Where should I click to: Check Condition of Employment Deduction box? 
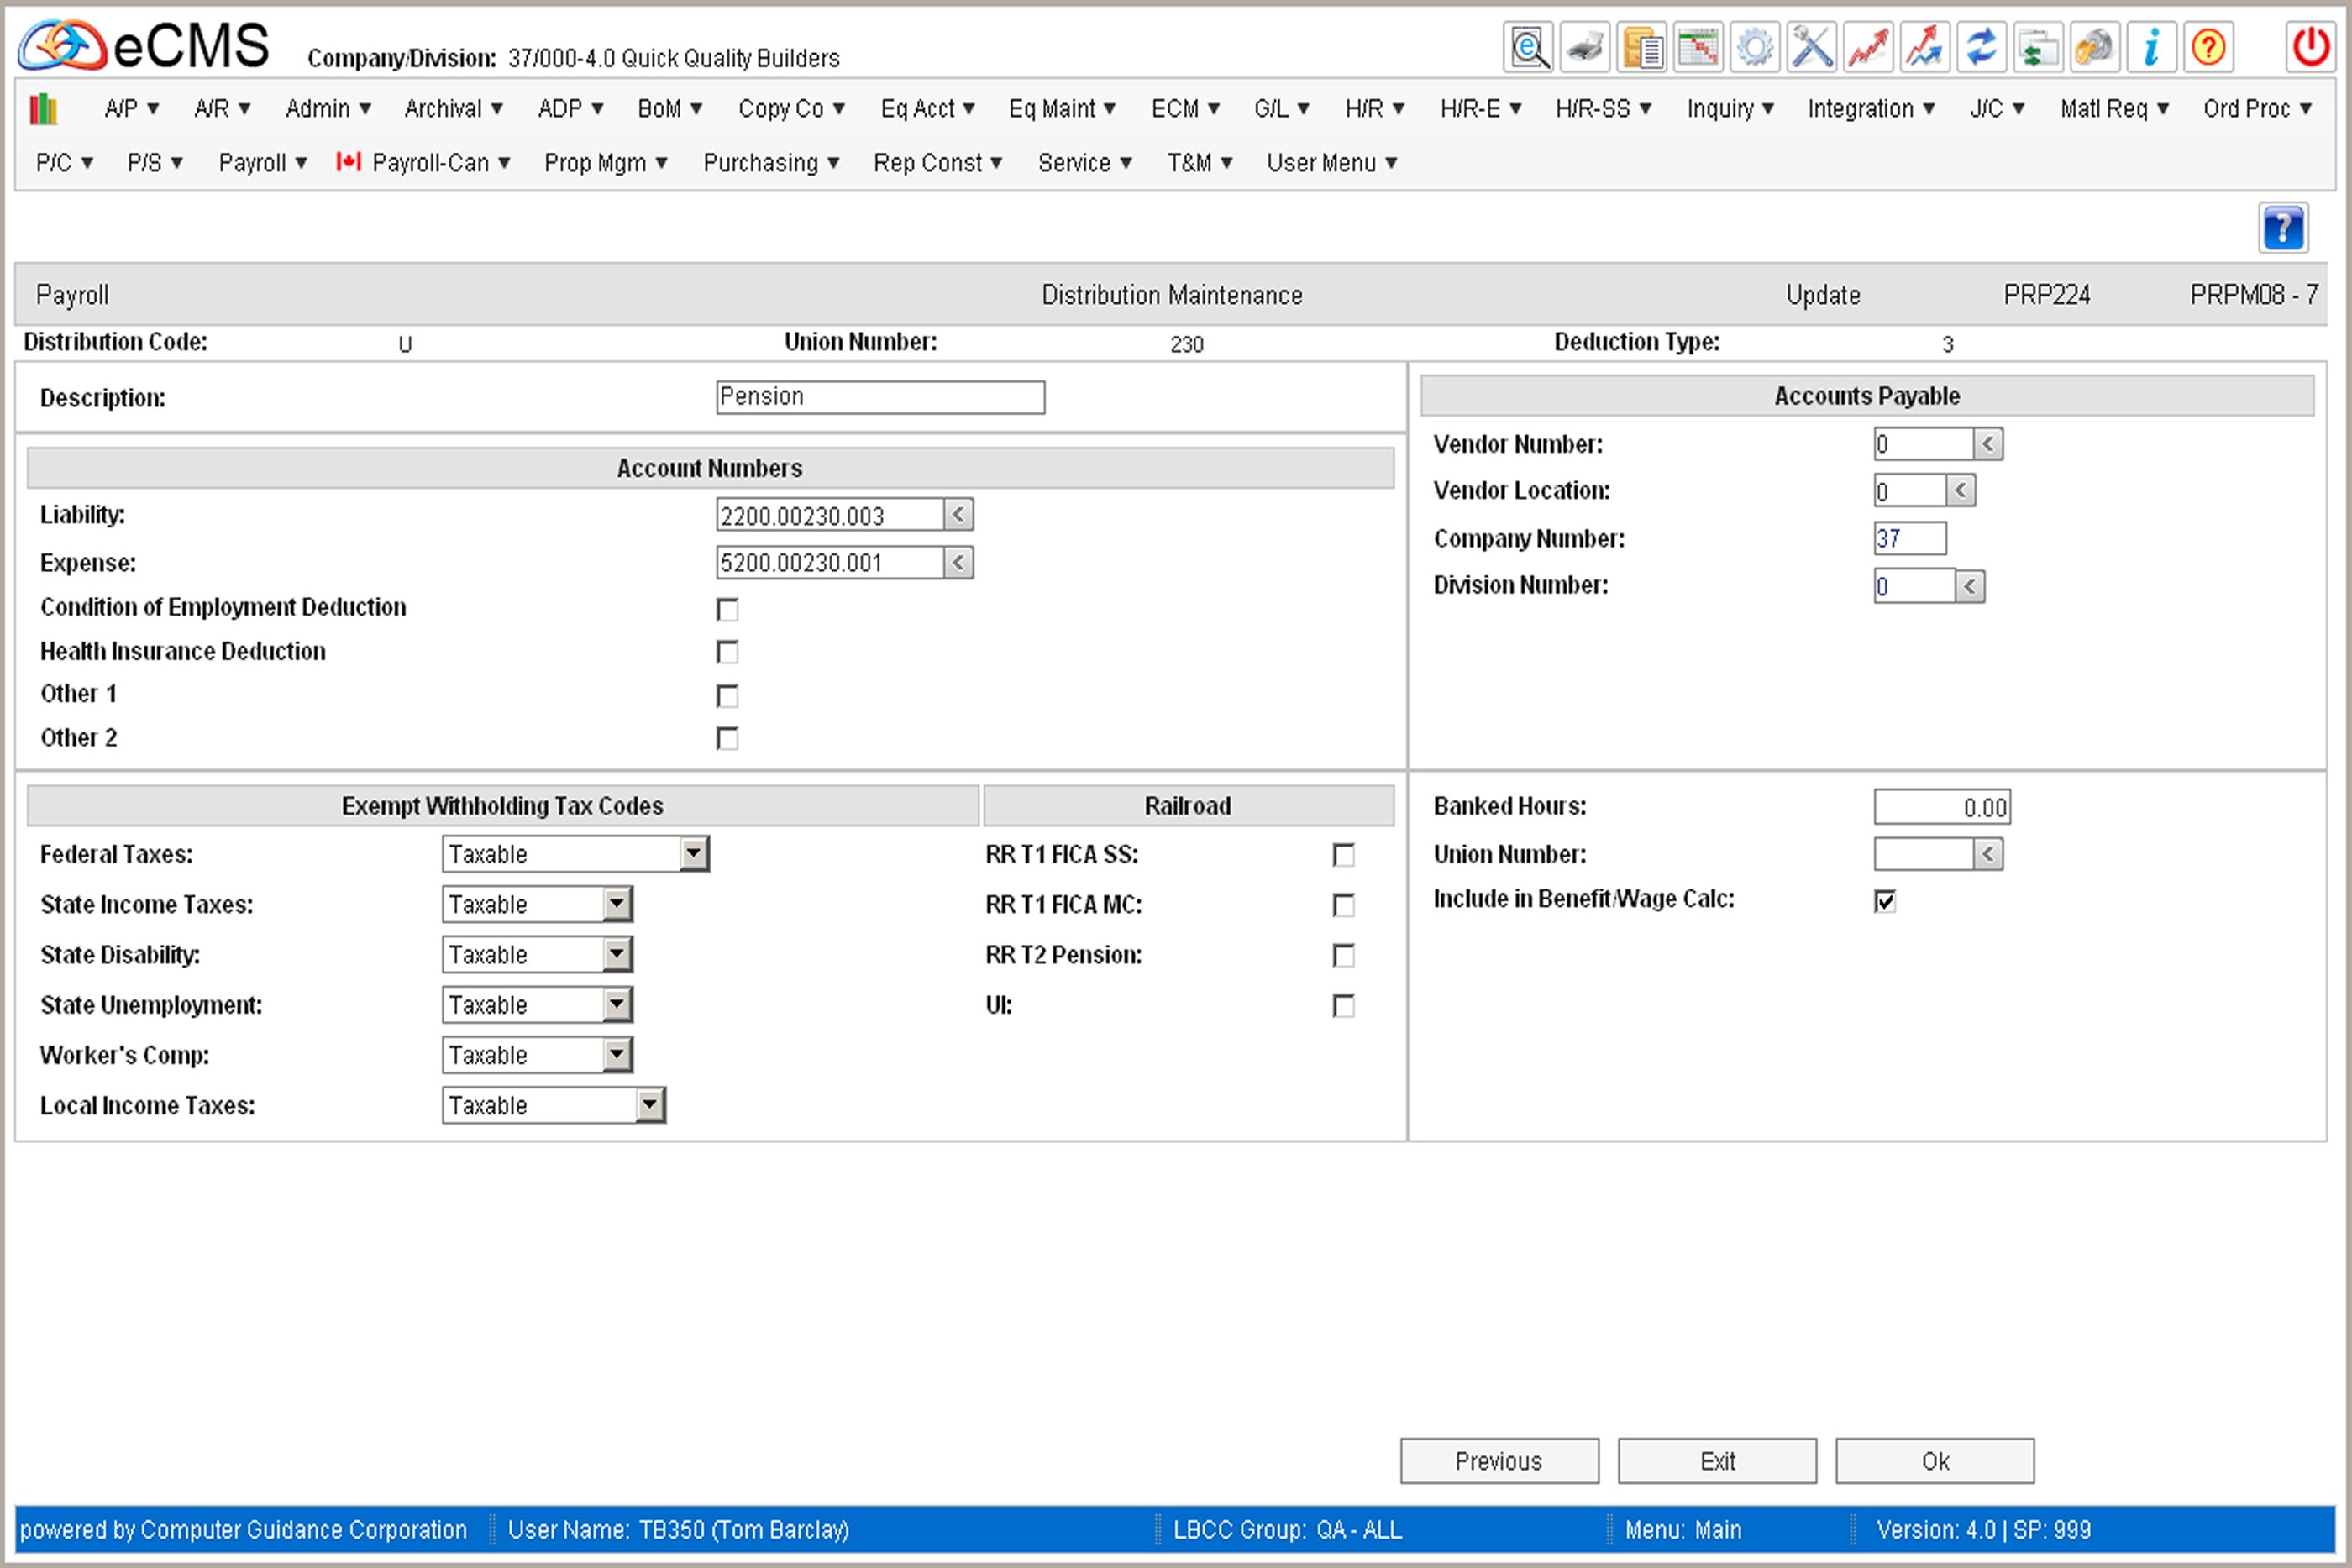pyautogui.click(x=728, y=609)
